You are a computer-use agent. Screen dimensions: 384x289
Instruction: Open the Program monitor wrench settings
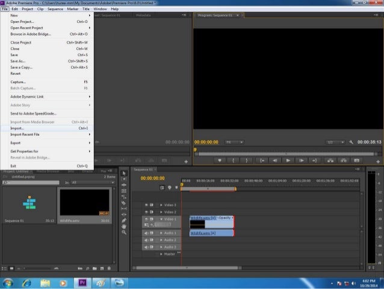(351, 142)
